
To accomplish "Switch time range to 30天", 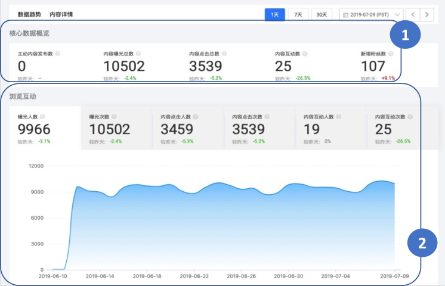I will (x=322, y=14).
